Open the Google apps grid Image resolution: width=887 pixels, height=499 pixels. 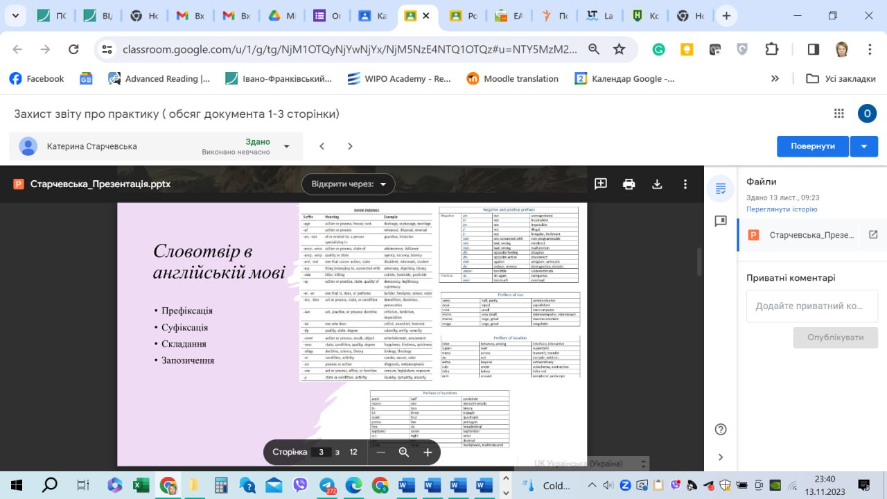click(x=839, y=114)
